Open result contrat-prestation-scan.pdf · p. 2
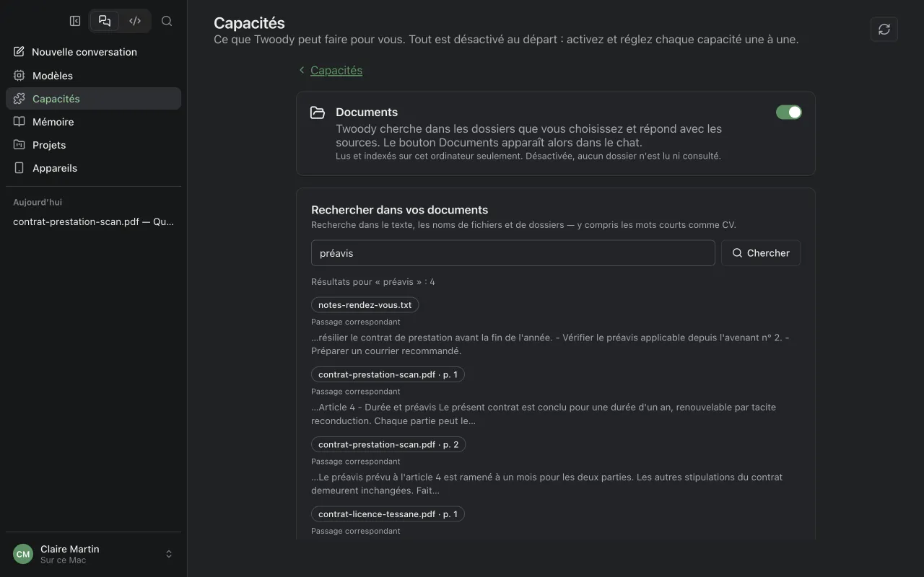Viewport: 924px width, 577px height. click(x=388, y=445)
